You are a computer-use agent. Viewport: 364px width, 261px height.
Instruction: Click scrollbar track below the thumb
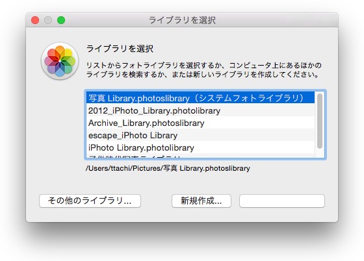[x=320, y=153]
